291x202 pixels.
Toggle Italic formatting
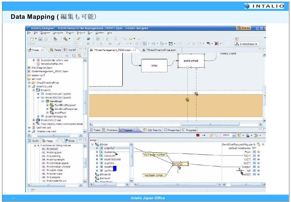tap(94, 44)
